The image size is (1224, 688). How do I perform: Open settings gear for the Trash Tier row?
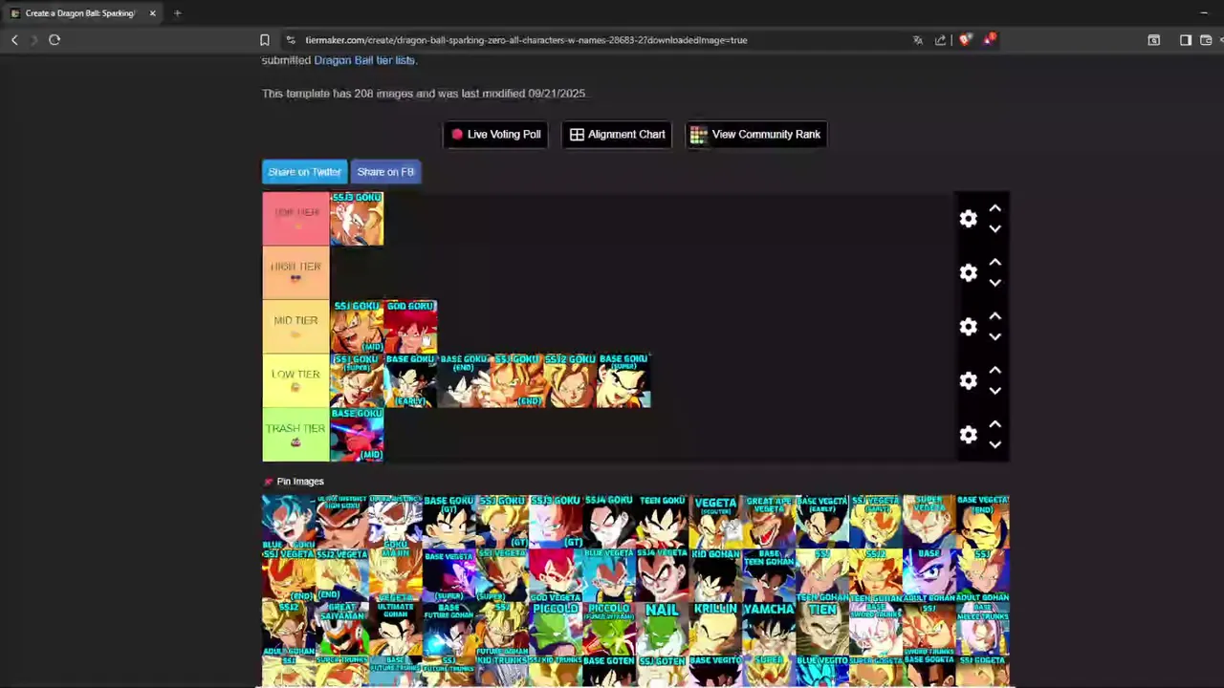tap(969, 435)
